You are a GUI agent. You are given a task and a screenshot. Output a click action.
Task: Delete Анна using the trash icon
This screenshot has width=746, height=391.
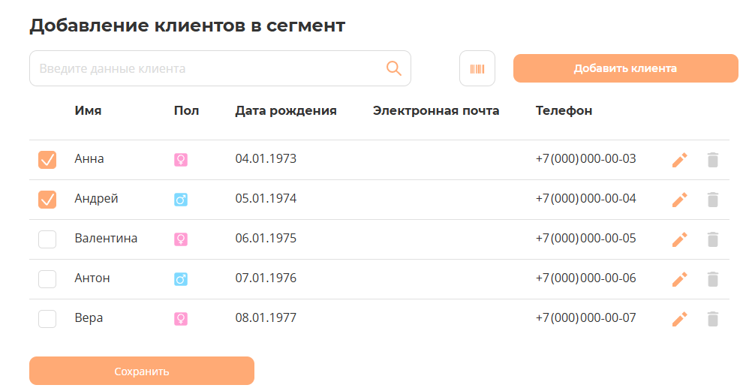713,160
